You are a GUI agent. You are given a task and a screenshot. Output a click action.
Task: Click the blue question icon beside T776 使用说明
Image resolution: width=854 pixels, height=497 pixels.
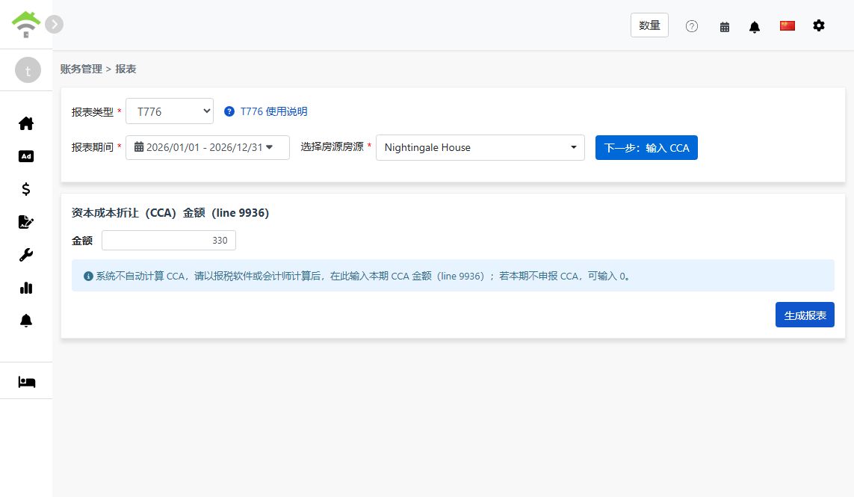[229, 111]
